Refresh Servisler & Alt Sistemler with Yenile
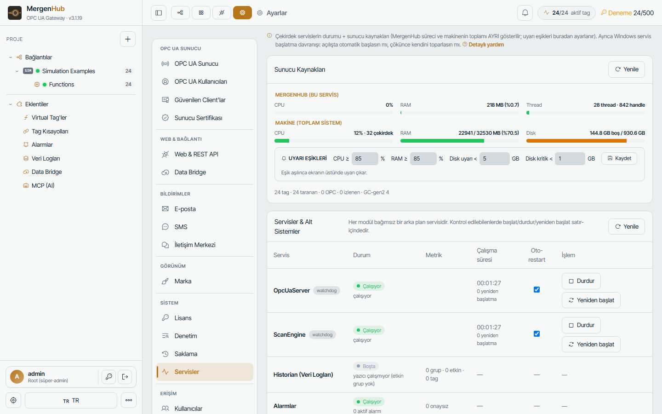The height and width of the screenshot is (414, 662). [627, 226]
